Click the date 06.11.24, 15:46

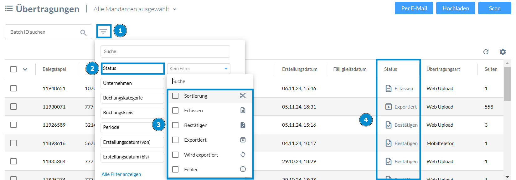click(299, 89)
